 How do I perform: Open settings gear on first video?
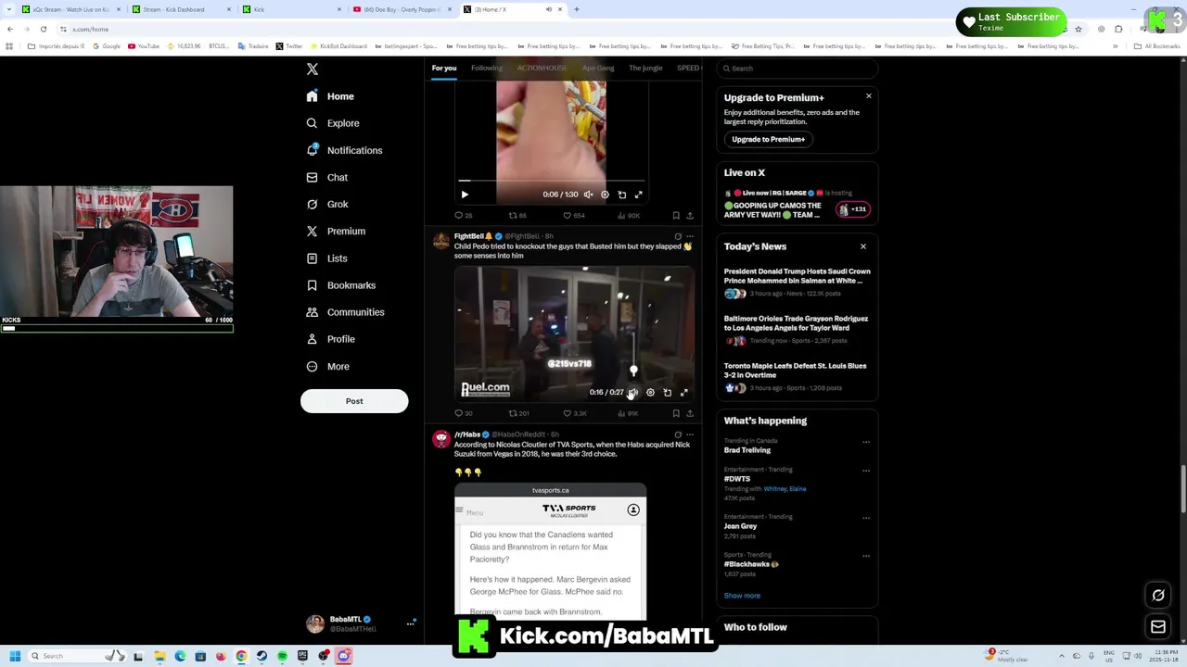(x=605, y=195)
